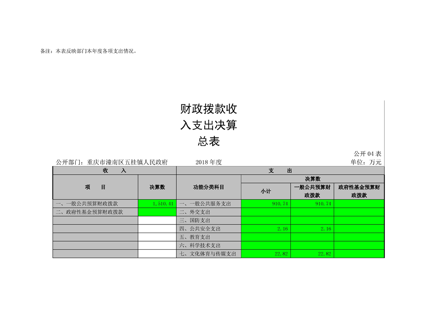Click the title line 总表

coord(209,141)
